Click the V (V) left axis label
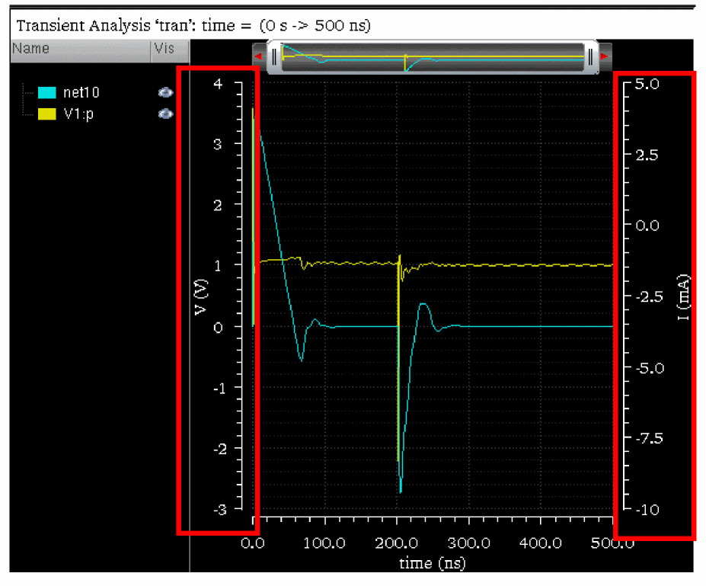The image size is (706, 586). click(201, 297)
